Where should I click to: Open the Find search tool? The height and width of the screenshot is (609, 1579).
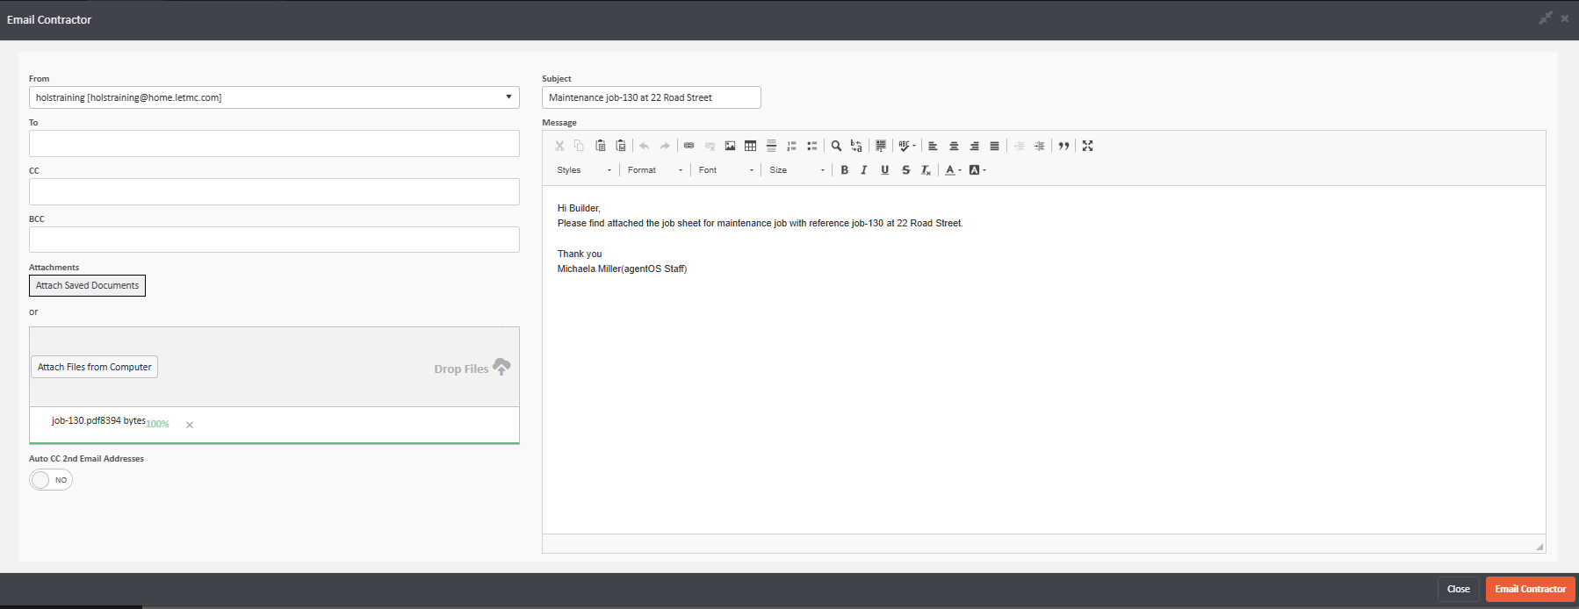(836, 146)
